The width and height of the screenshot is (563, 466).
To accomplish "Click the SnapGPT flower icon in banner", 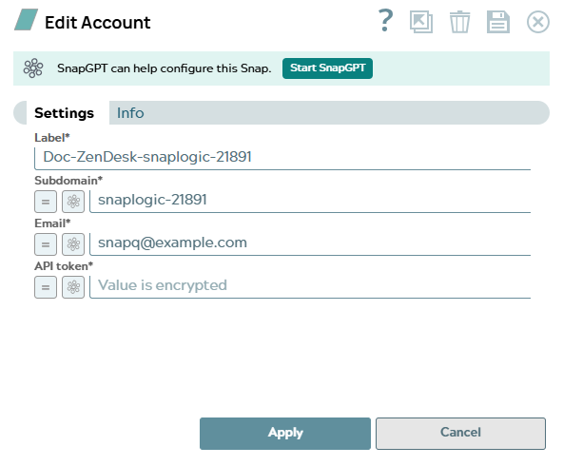I will (x=33, y=68).
